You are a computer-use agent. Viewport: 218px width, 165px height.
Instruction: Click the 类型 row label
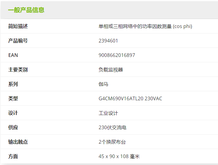click(x=13, y=98)
